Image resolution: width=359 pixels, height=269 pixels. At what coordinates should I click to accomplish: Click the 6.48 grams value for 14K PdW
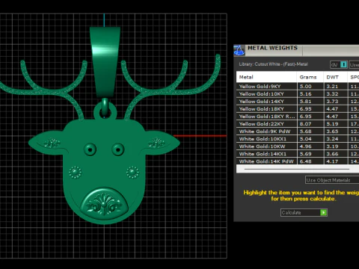pos(305,161)
